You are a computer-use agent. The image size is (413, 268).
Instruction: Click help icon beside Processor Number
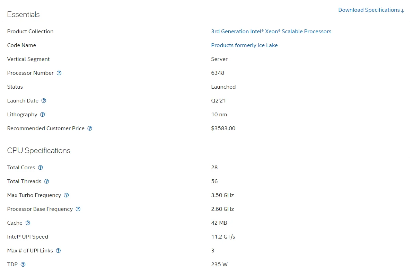pyautogui.click(x=59, y=73)
